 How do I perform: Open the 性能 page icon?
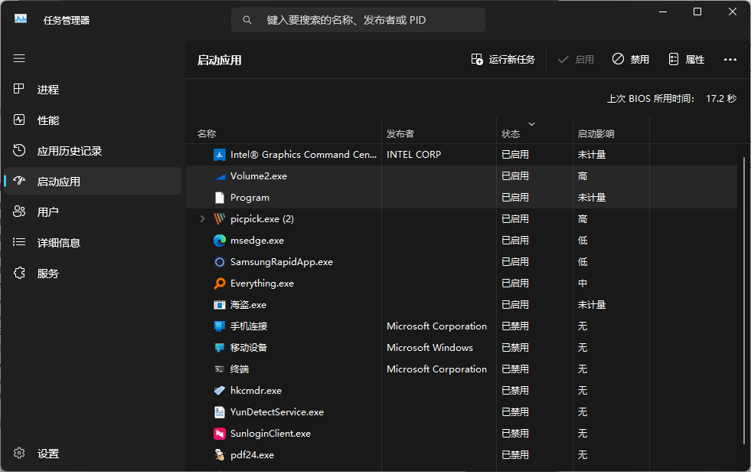(x=18, y=120)
